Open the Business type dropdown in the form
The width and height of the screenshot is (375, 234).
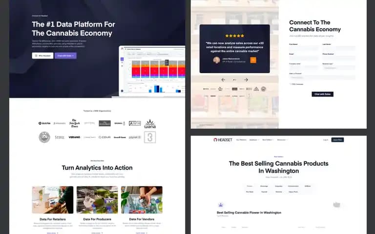(x=339, y=68)
